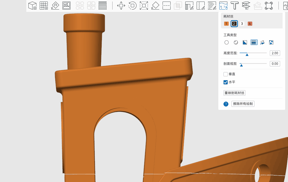Screen dimensions: 288x182
Task: Click the four-corner brim ears icon
Action: point(269,5)
